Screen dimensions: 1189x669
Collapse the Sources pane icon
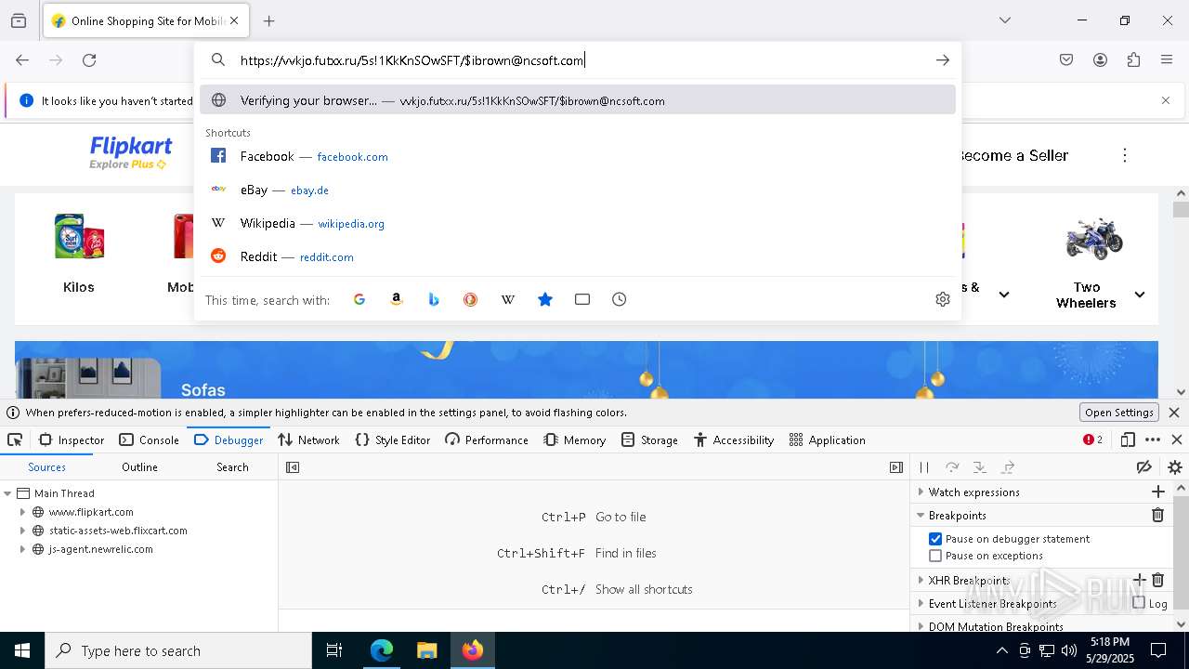point(293,467)
